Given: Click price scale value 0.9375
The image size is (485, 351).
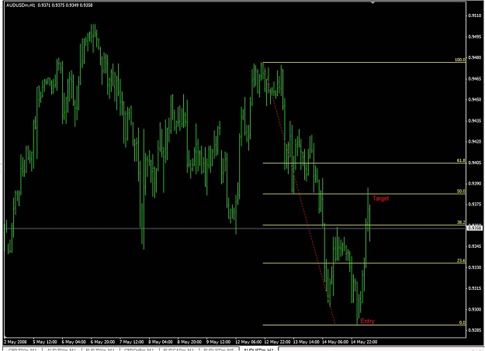Looking at the screenshot, I should pos(474,205).
